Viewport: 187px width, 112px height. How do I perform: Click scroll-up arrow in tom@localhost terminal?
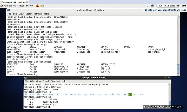[x=178, y=17]
